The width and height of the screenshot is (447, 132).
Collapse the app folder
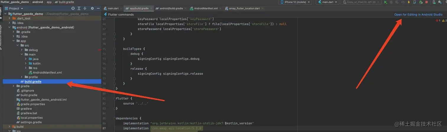point(14,41)
